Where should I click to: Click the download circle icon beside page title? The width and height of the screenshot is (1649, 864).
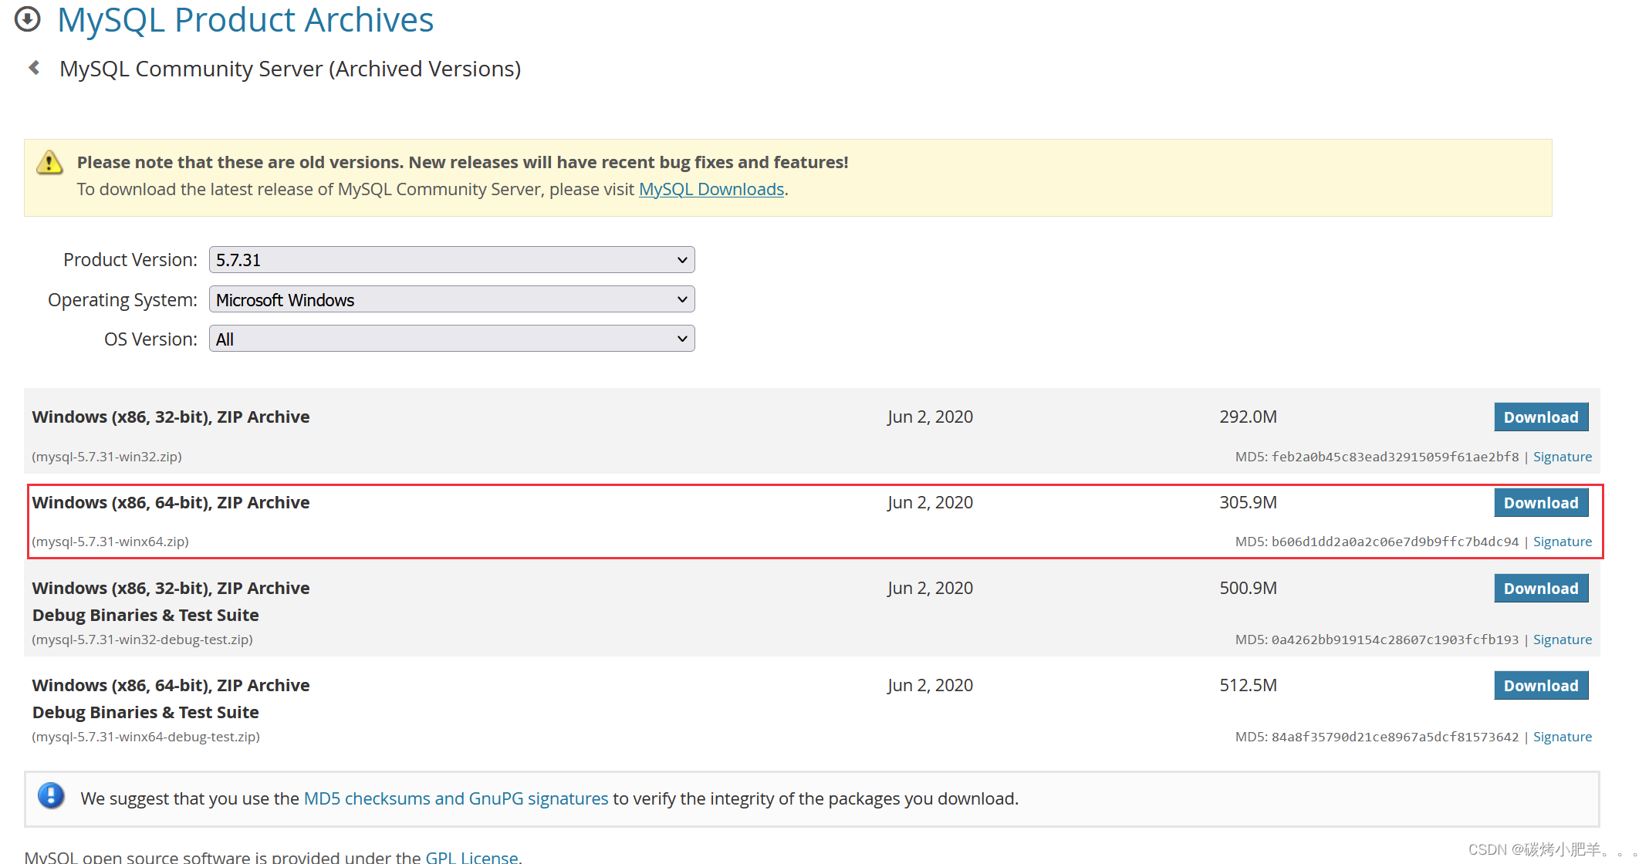[x=28, y=19]
